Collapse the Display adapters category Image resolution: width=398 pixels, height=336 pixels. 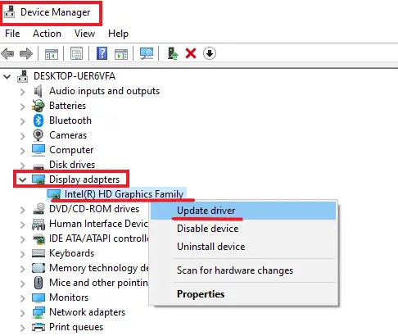click(x=22, y=179)
